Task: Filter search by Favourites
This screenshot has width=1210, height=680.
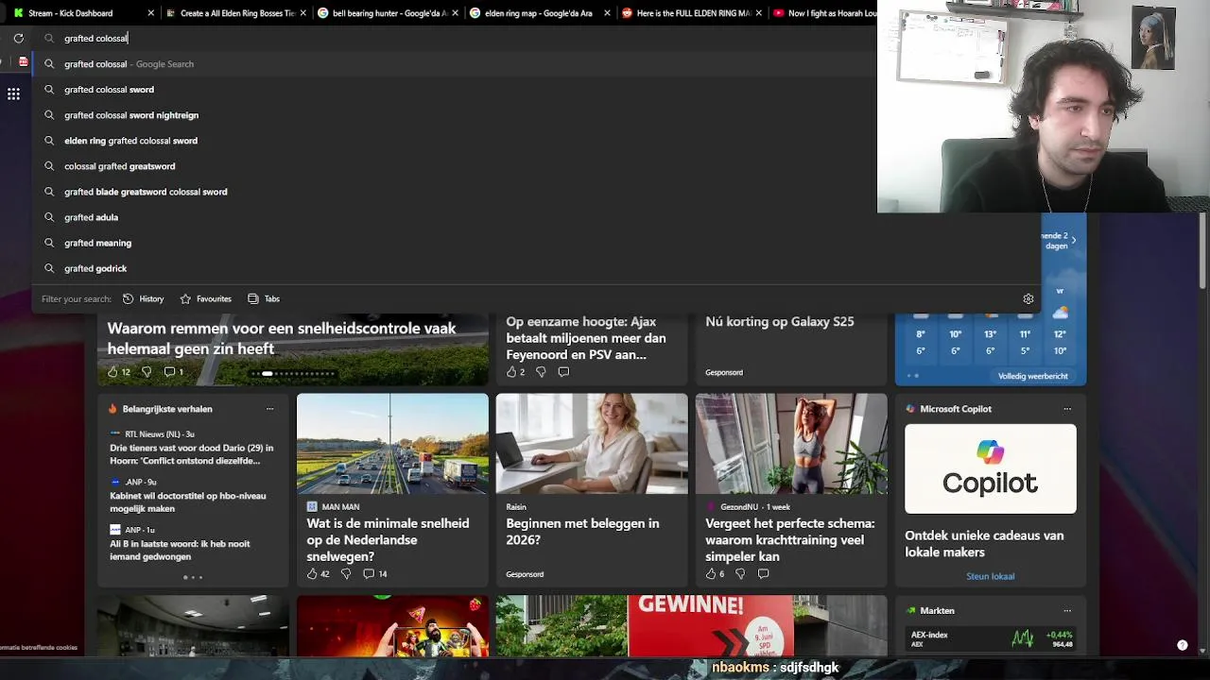Action: point(205,298)
